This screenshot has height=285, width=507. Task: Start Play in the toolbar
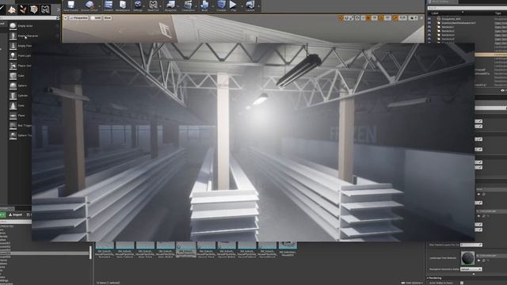(x=233, y=6)
